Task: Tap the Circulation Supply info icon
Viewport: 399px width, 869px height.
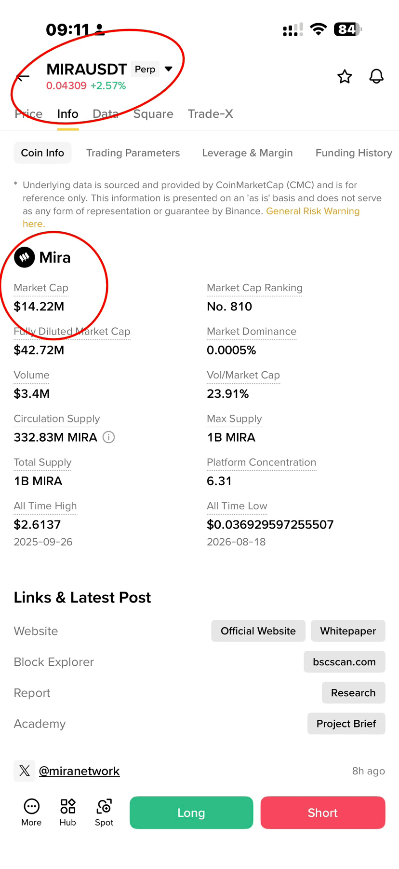Action: pyautogui.click(x=109, y=437)
